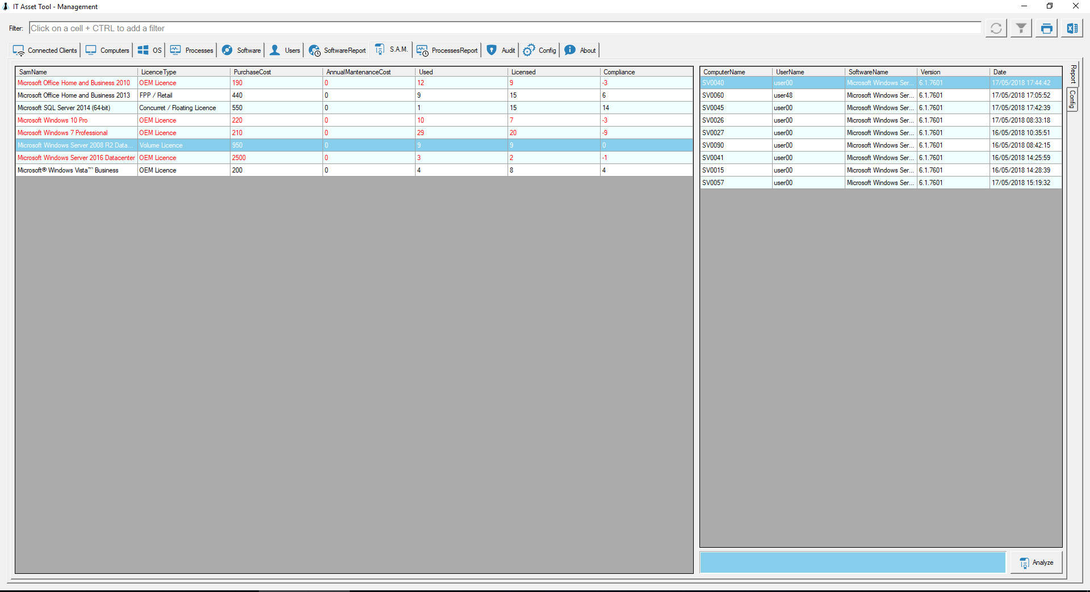Select computer SV0057 row
Screen dimensions: 1090x592
(x=881, y=183)
